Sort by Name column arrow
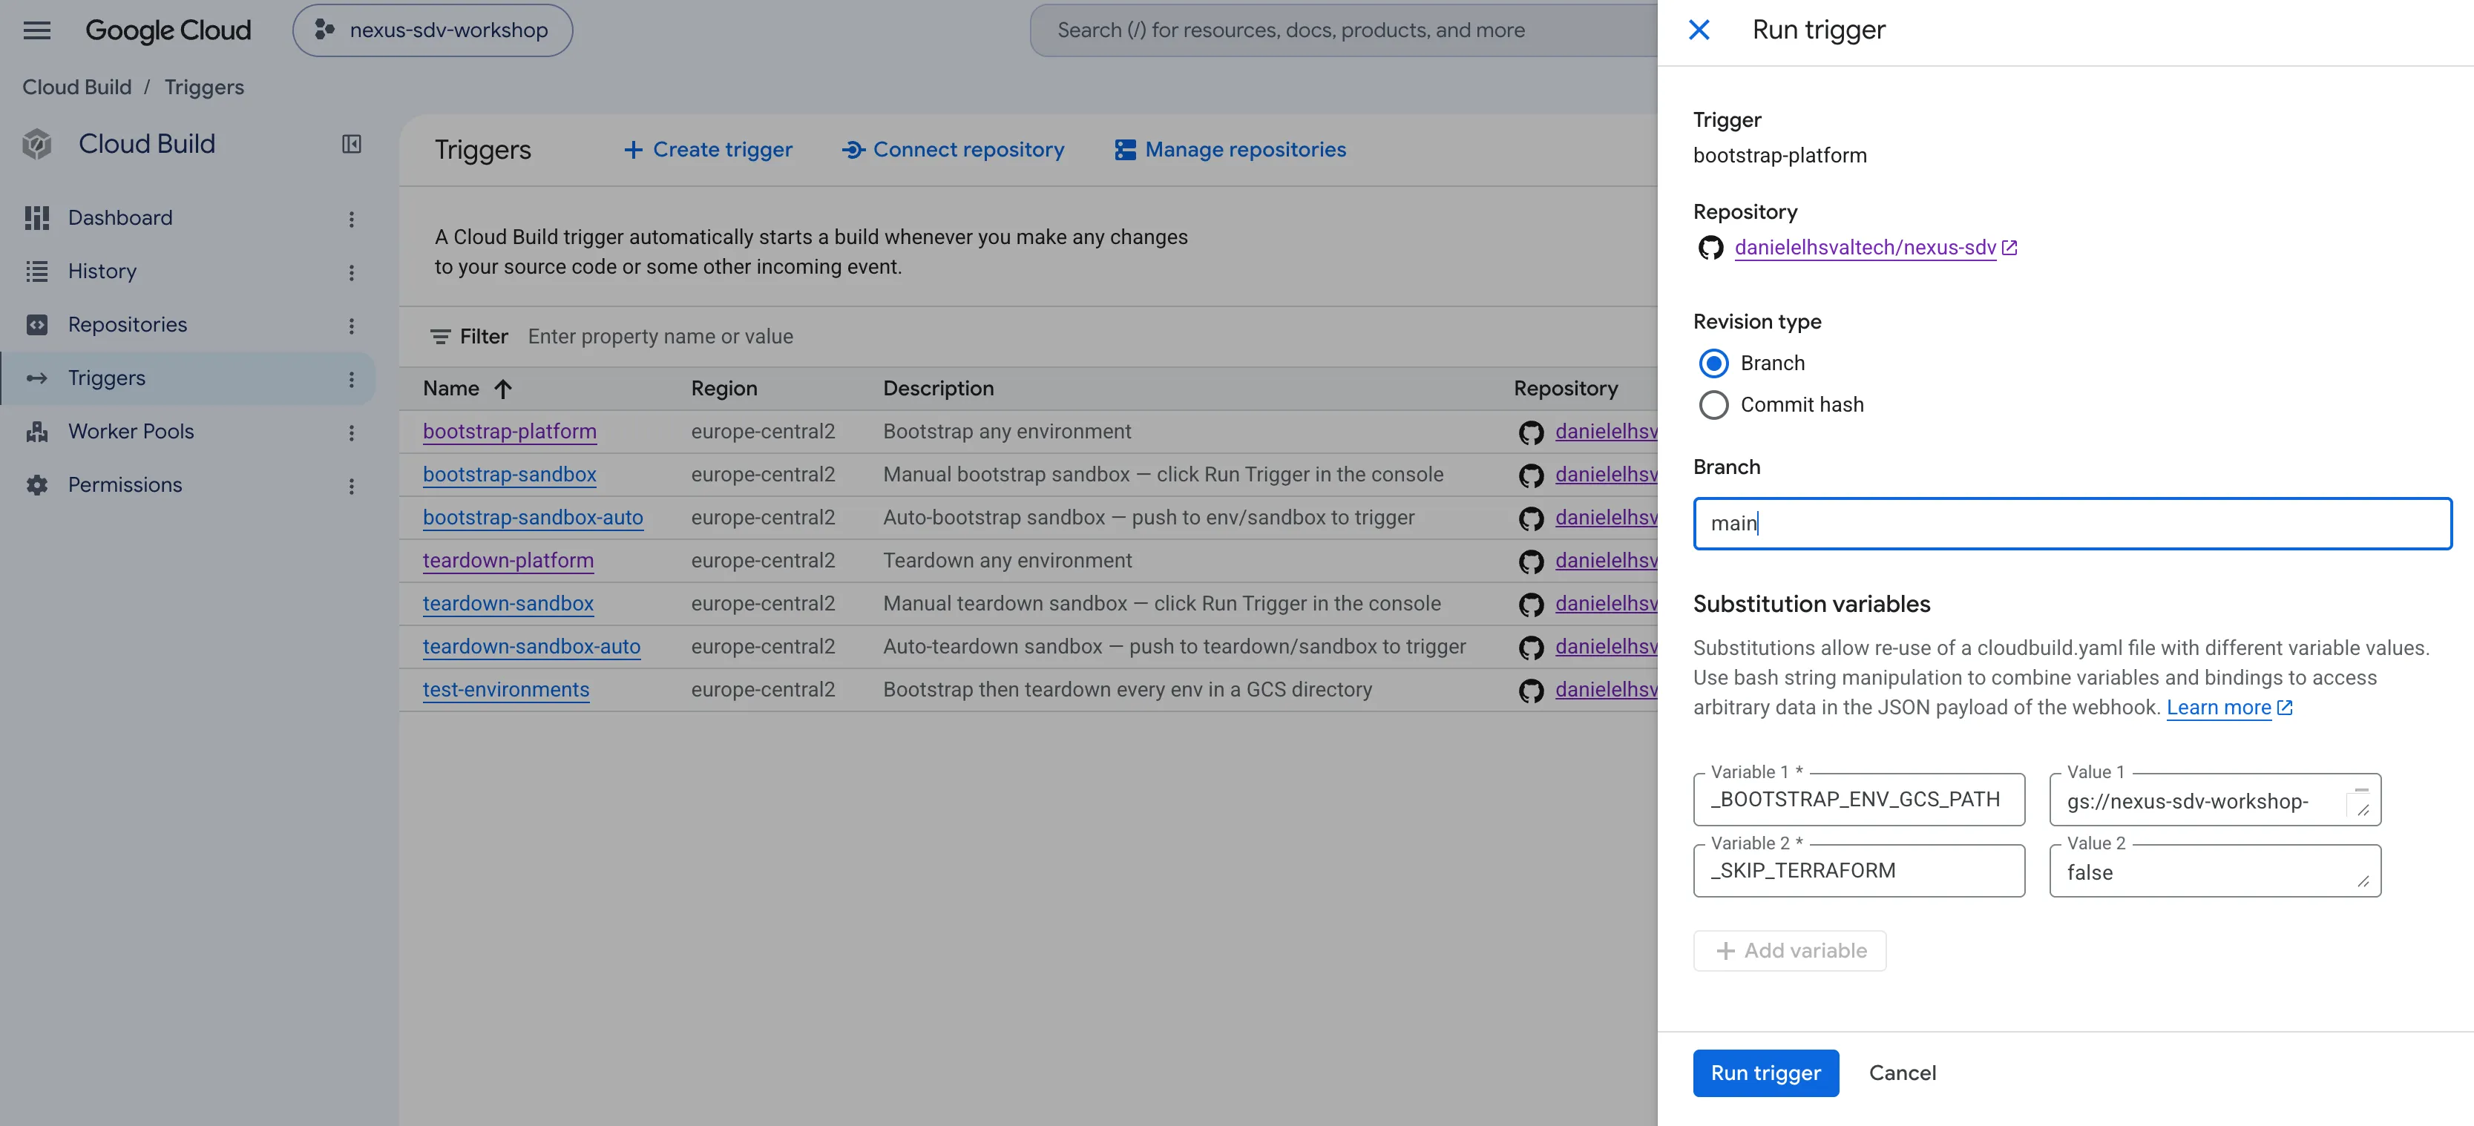 point(503,389)
